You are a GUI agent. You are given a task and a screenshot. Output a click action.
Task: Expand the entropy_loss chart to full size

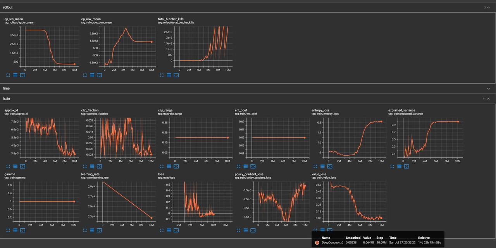(x=315, y=166)
